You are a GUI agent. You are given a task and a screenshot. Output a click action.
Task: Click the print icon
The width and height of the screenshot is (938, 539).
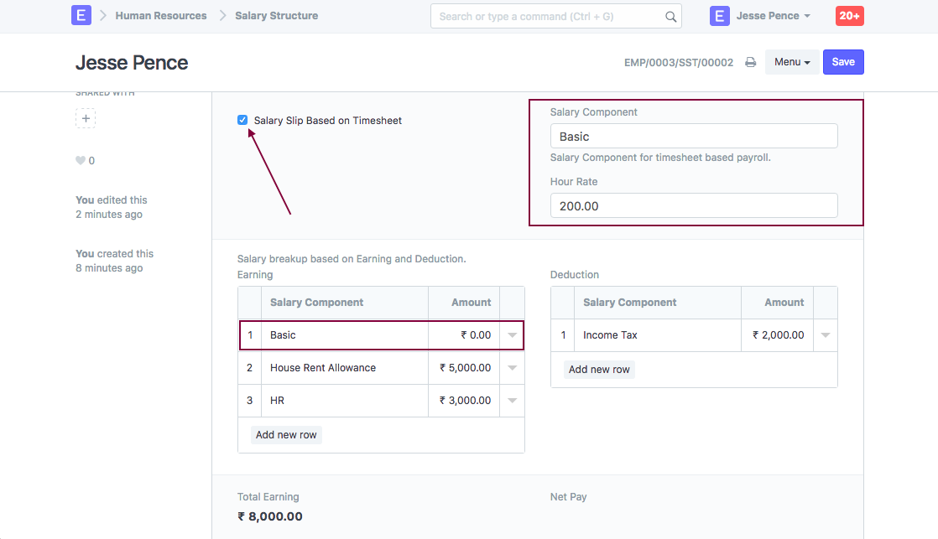click(751, 63)
